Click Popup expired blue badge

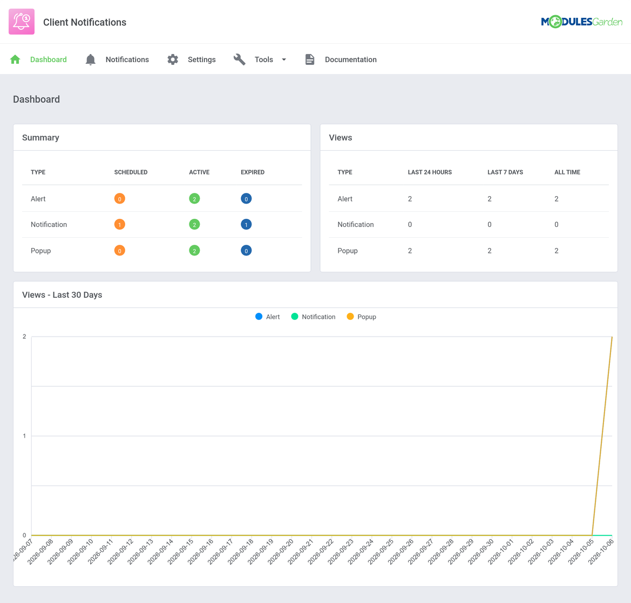[x=246, y=251]
